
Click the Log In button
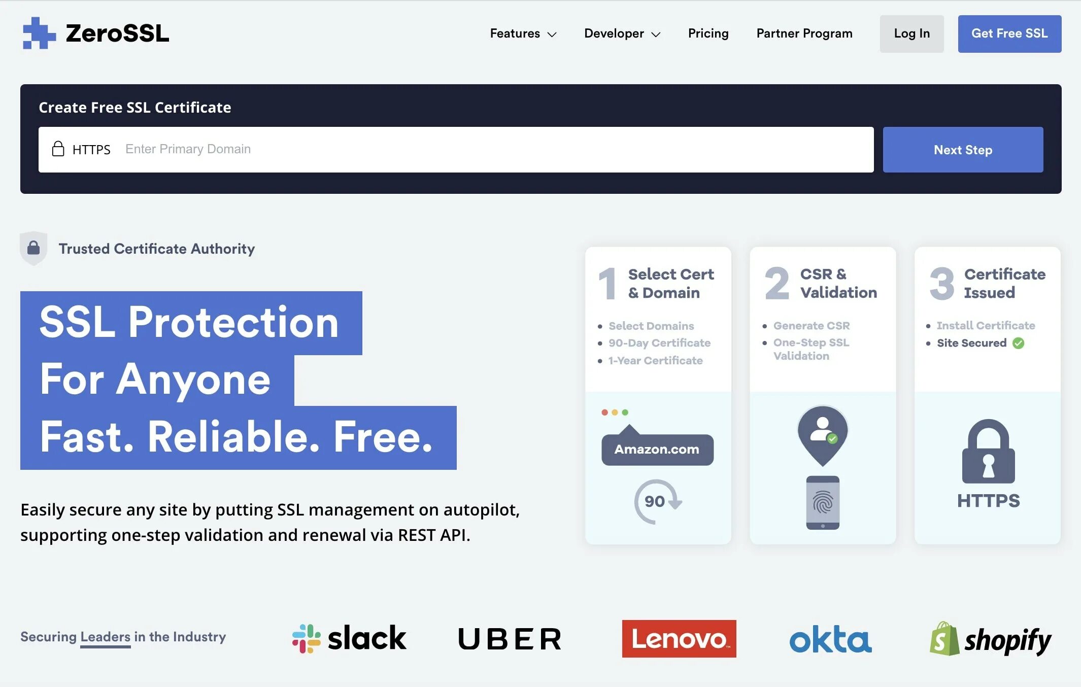click(x=911, y=33)
